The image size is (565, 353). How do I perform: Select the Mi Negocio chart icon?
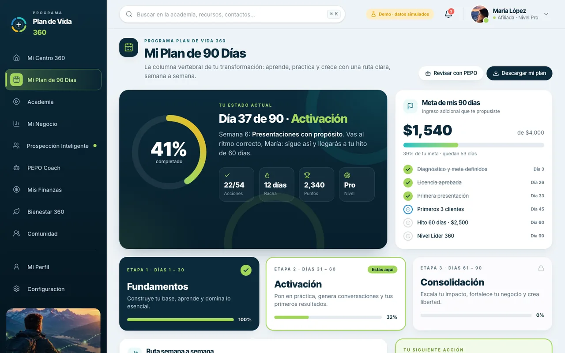pyautogui.click(x=16, y=124)
